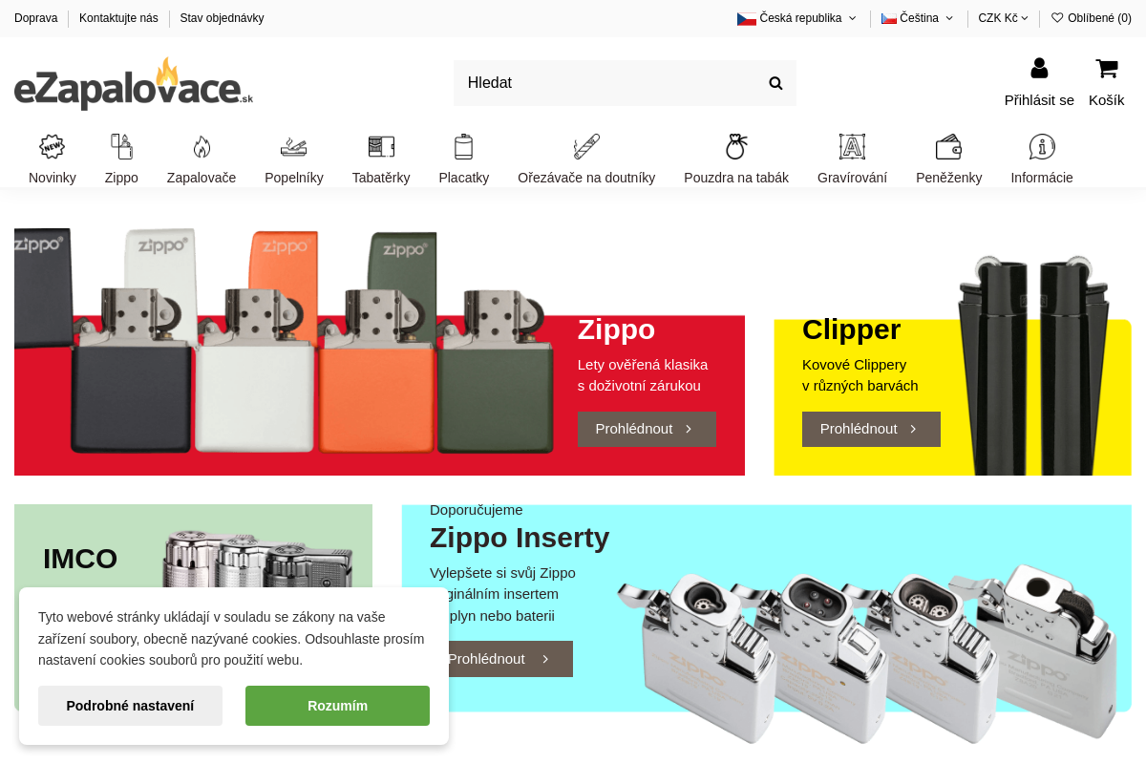This screenshot has width=1146, height=764.
Task: Check Stav objednávky link
Action: click(x=222, y=18)
